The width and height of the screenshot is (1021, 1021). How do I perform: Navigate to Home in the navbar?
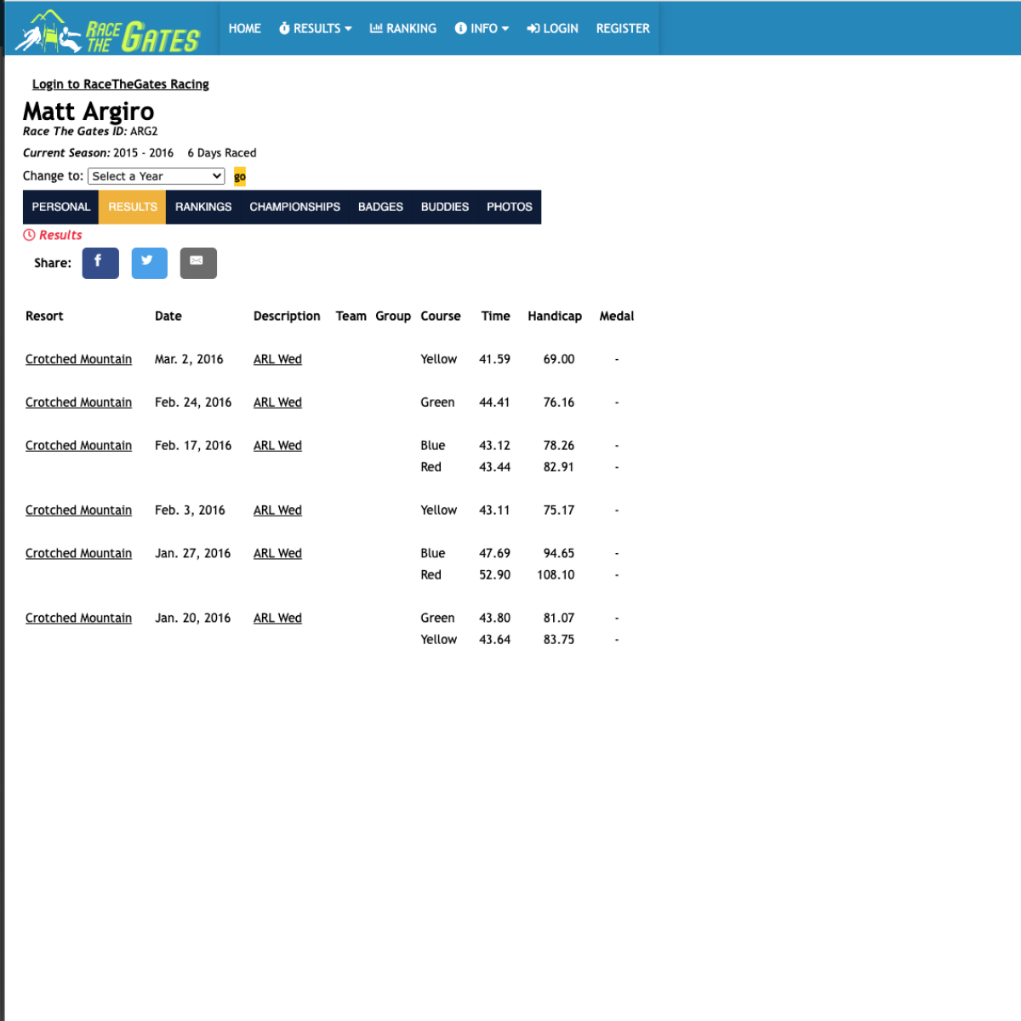(244, 29)
